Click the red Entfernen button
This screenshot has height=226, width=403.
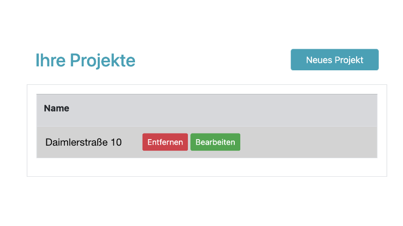165,142
